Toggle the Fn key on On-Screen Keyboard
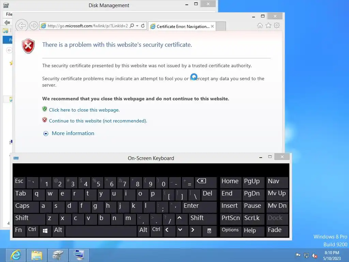The height and width of the screenshot is (262, 349). (x=19, y=231)
